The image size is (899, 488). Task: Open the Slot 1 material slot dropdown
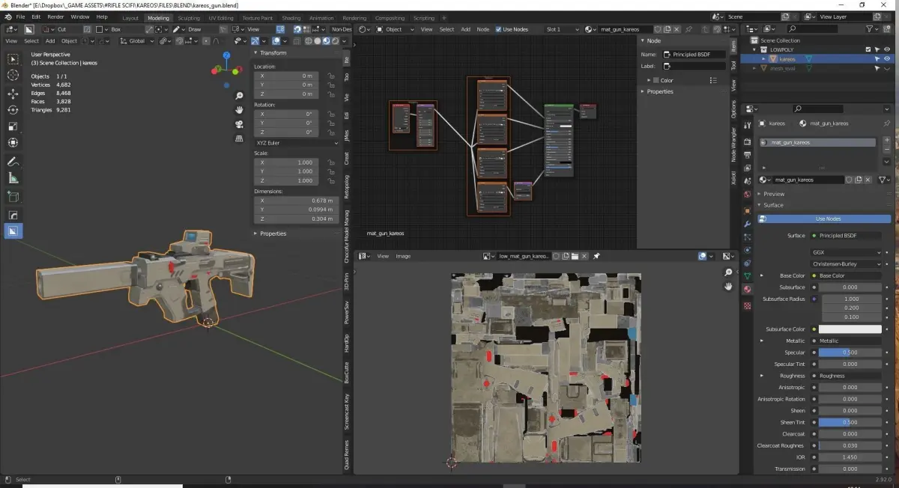pyautogui.click(x=563, y=29)
